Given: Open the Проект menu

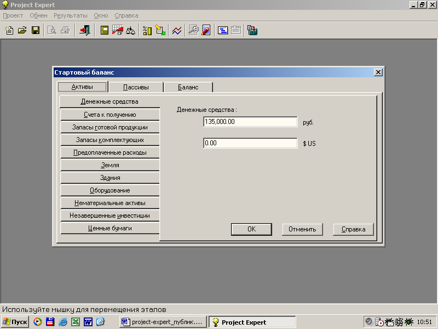Looking at the screenshot, I should [x=13, y=16].
